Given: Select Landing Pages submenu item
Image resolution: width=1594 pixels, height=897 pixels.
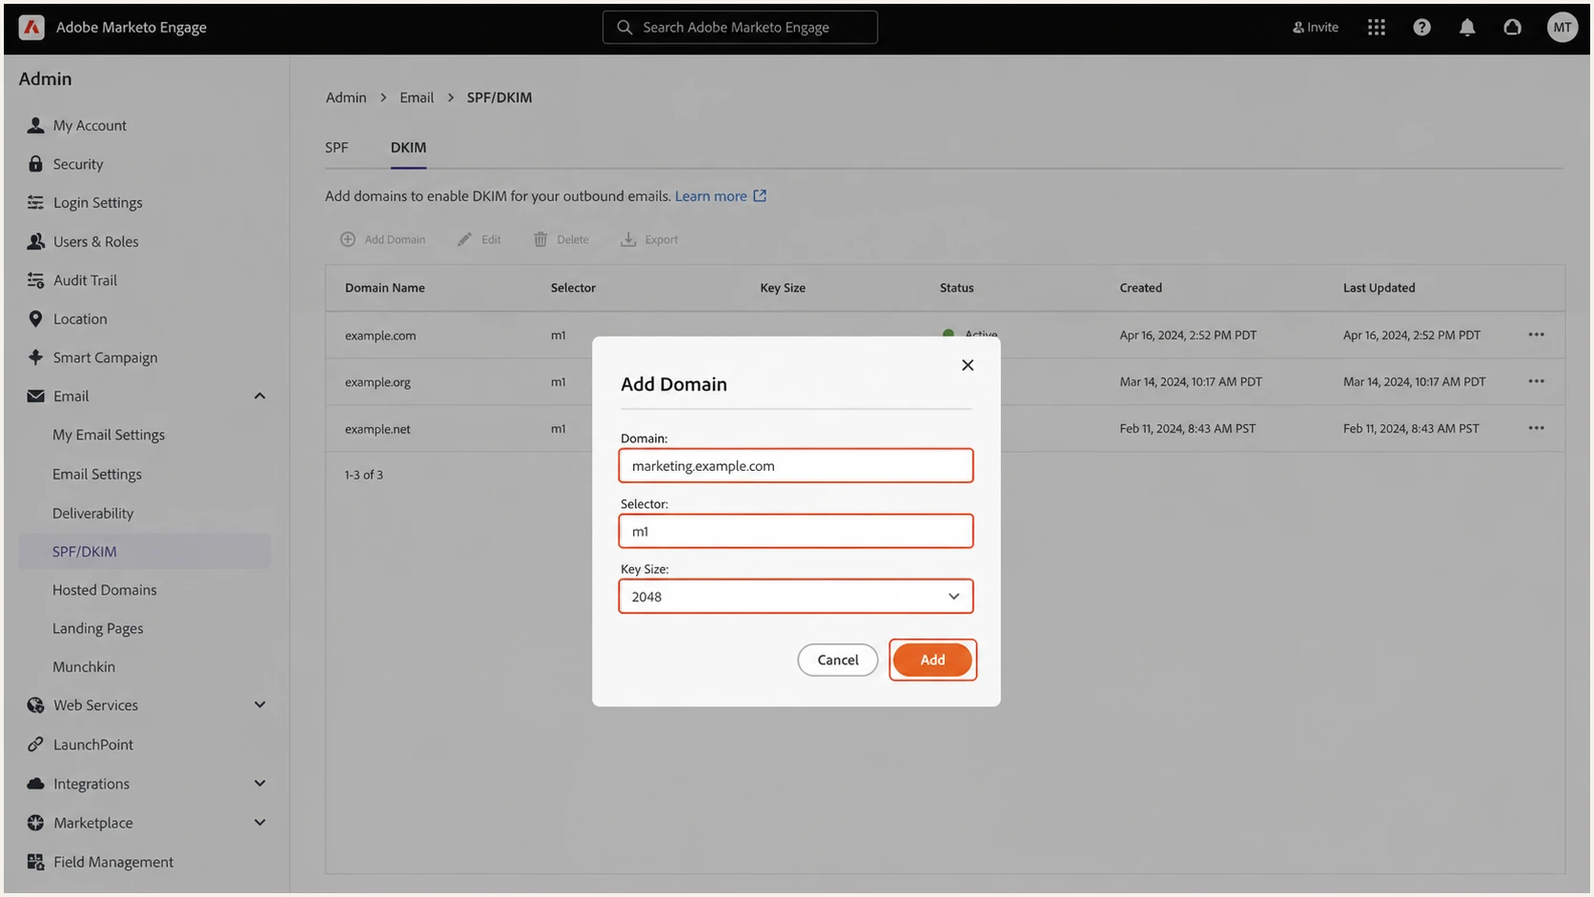Looking at the screenshot, I should (x=97, y=628).
